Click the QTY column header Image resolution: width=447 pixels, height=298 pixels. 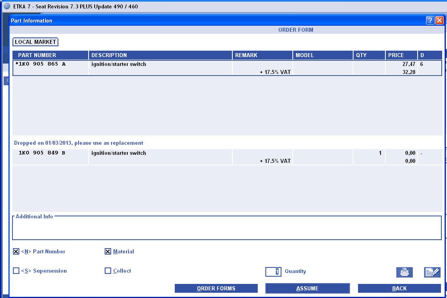coord(369,55)
